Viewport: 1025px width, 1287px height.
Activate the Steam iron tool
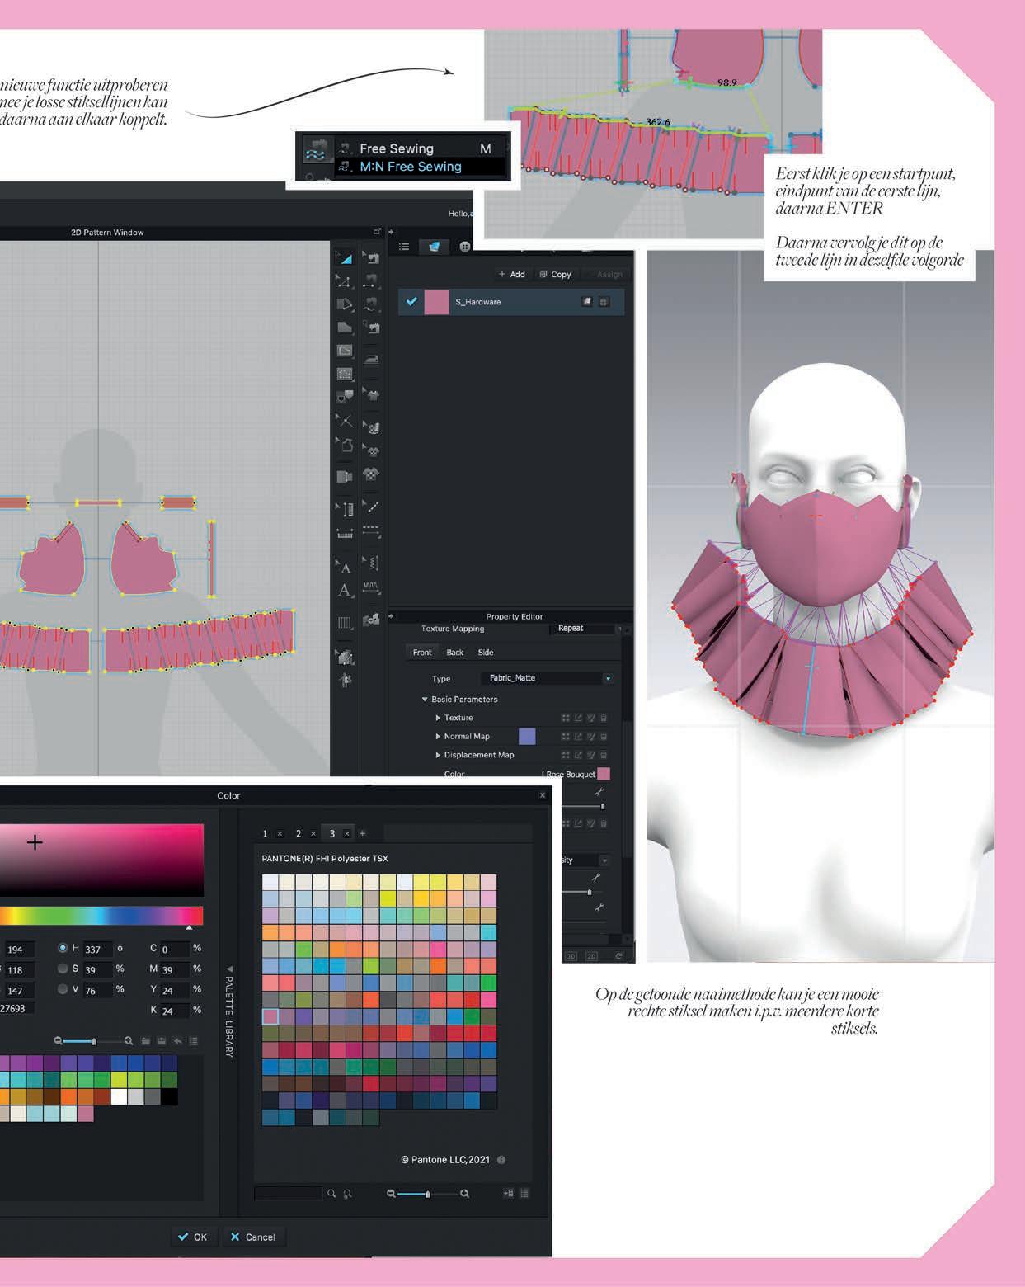pos(371,359)
